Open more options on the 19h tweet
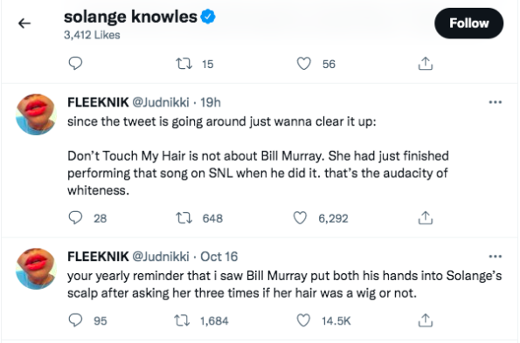The height and width of the screenshot is (343, 520). pos(496,102)
